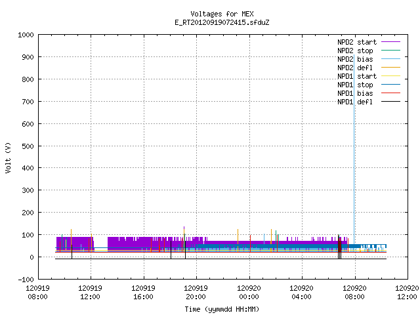Viewport: 420px width, 315px height.
Task: Click the 400 y-axis tick label
Action: [28, 168]
